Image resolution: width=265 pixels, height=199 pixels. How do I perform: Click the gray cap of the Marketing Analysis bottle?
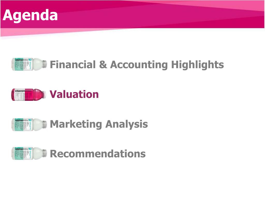point(45,124)
